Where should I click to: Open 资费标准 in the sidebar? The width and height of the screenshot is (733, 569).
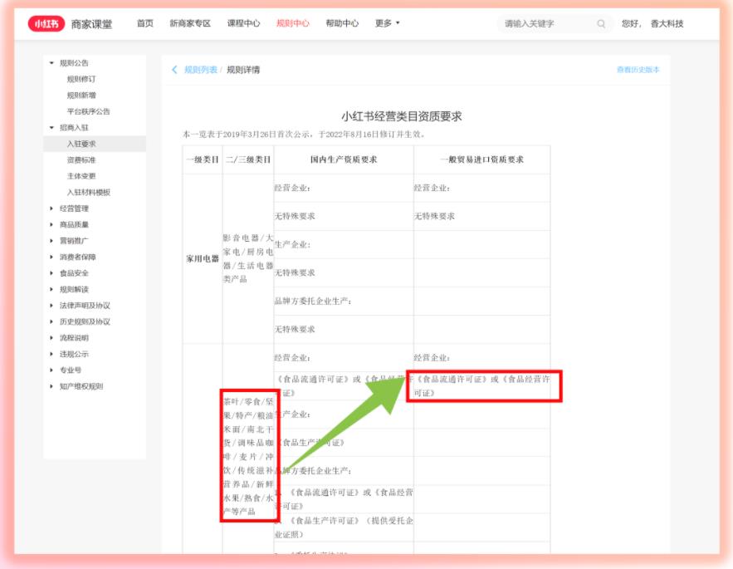point(81,160)
